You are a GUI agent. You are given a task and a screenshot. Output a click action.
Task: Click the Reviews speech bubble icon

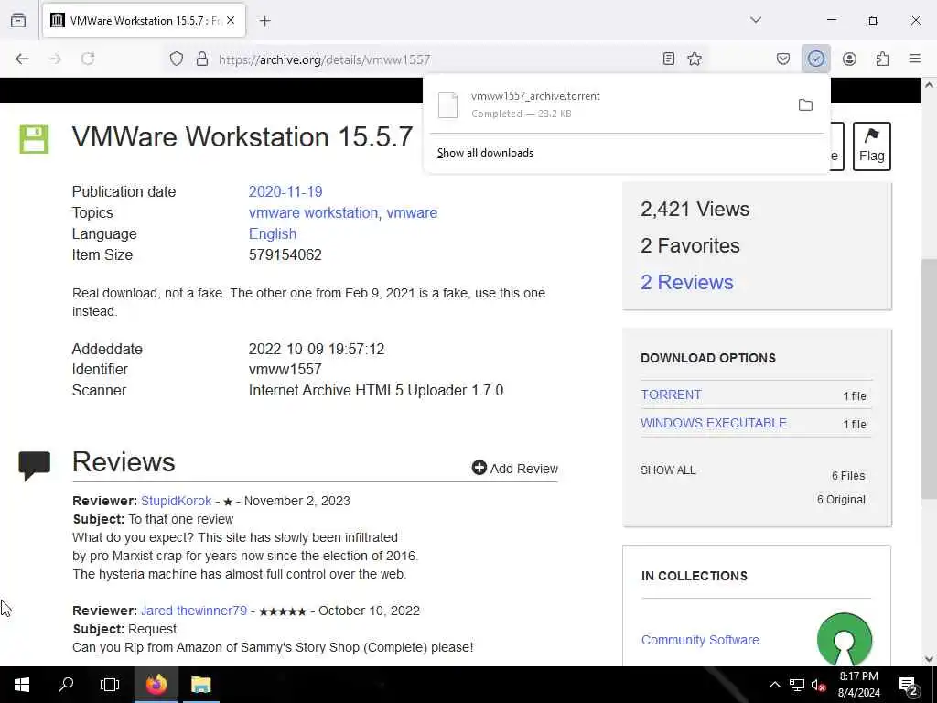point(34,466)
